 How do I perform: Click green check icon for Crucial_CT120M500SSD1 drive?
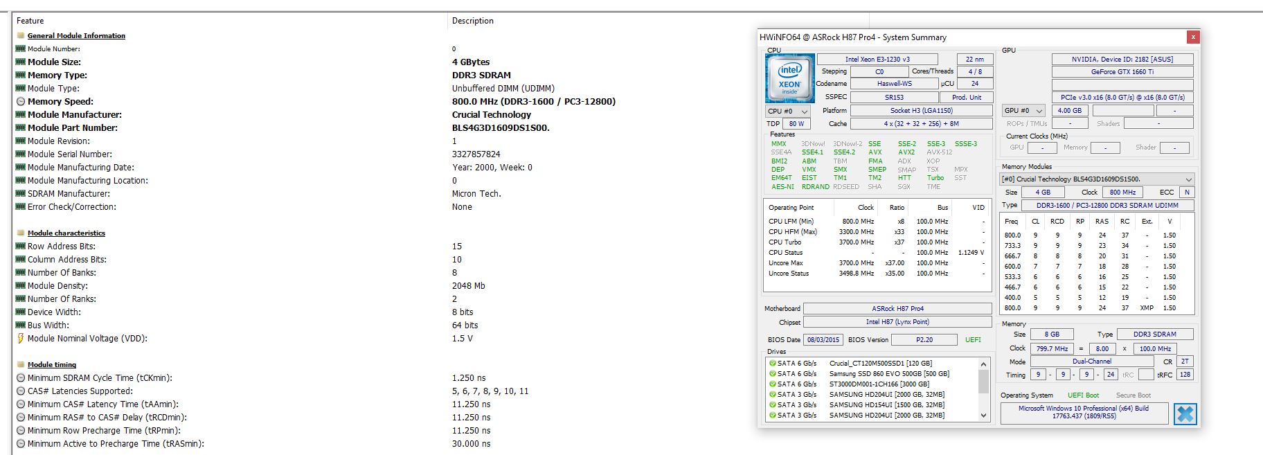click(x=772, y=363)
